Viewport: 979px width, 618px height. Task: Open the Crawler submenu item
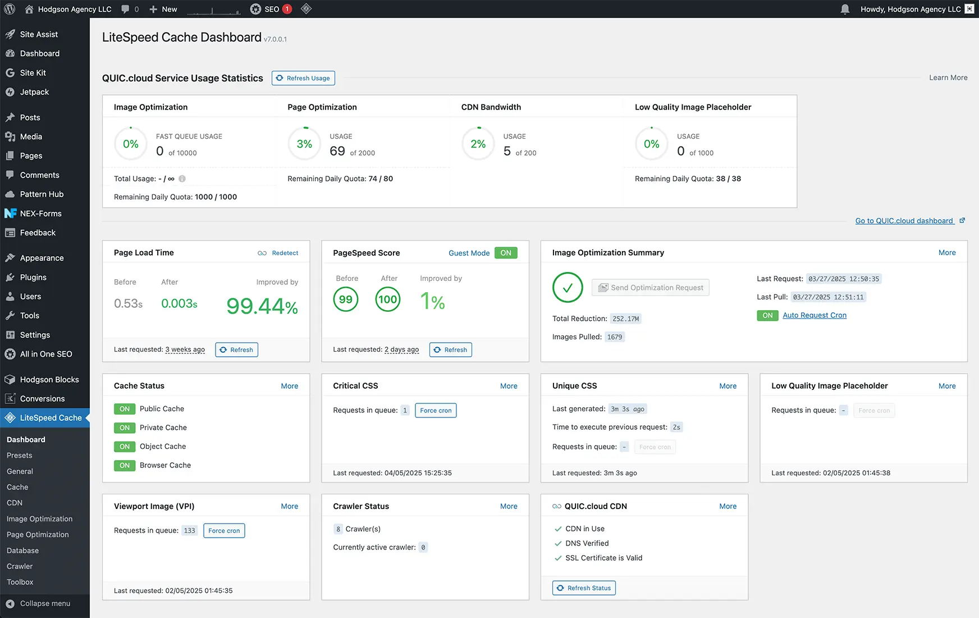[20, 566]
